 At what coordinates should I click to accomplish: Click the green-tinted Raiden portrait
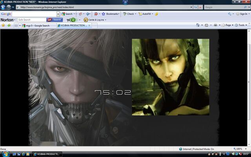click(x=171, y=77)
